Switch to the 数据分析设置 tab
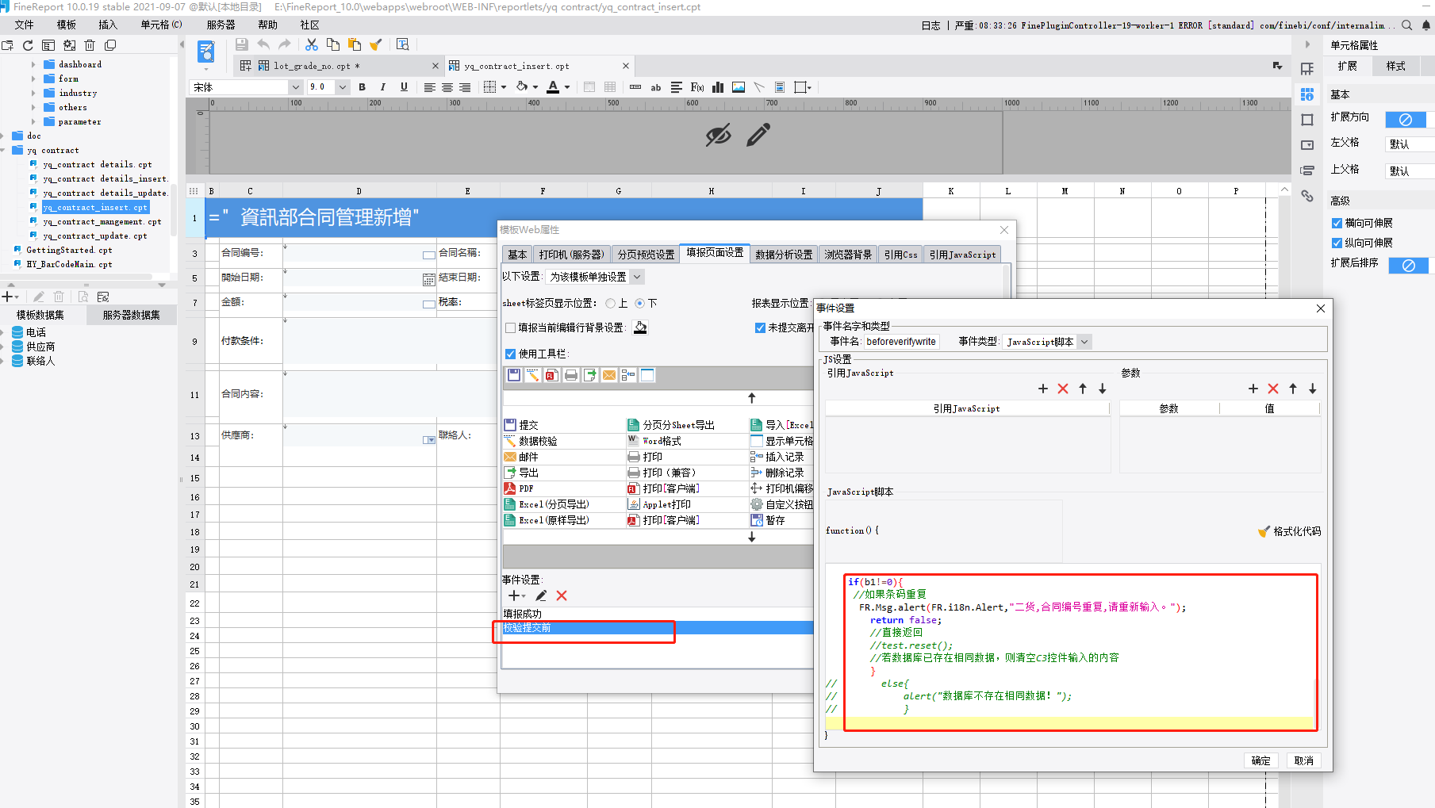The height and width of the screenshot is (808, 1435). tap(784, 255)
